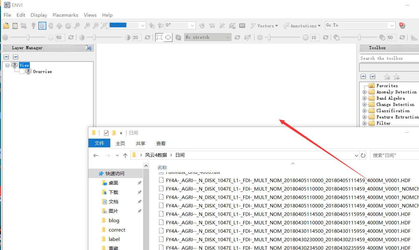Select the Fly four-arrow tool

[x=59, y=26]
